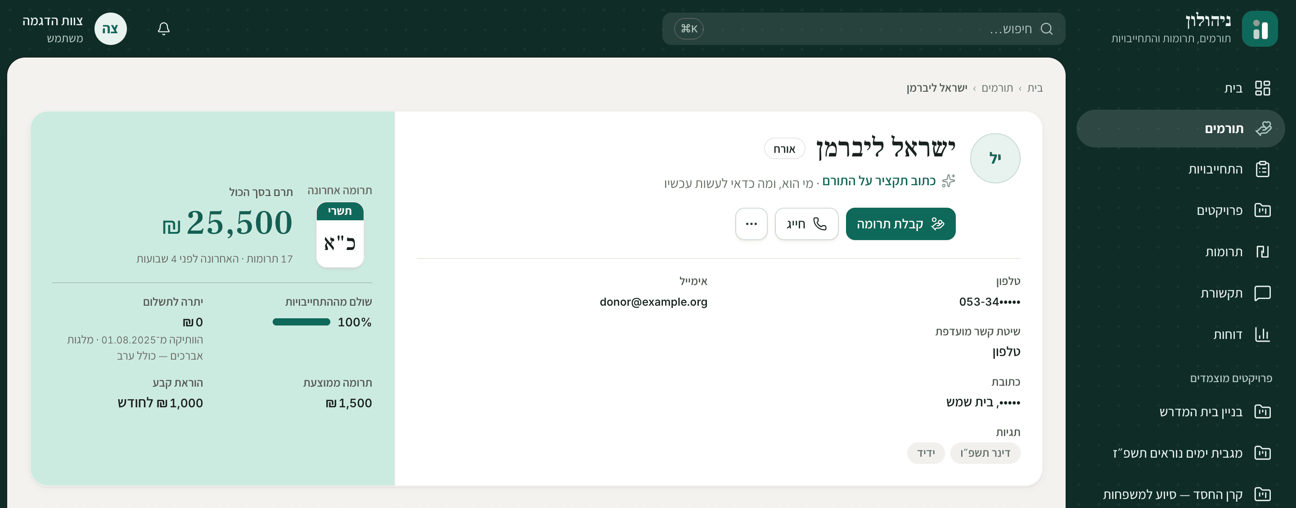Click the דינר תשפ״ו tag chip

click(x=985, y=453)
